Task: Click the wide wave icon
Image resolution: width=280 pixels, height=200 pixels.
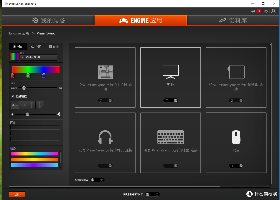Action: tap(59, 114)
